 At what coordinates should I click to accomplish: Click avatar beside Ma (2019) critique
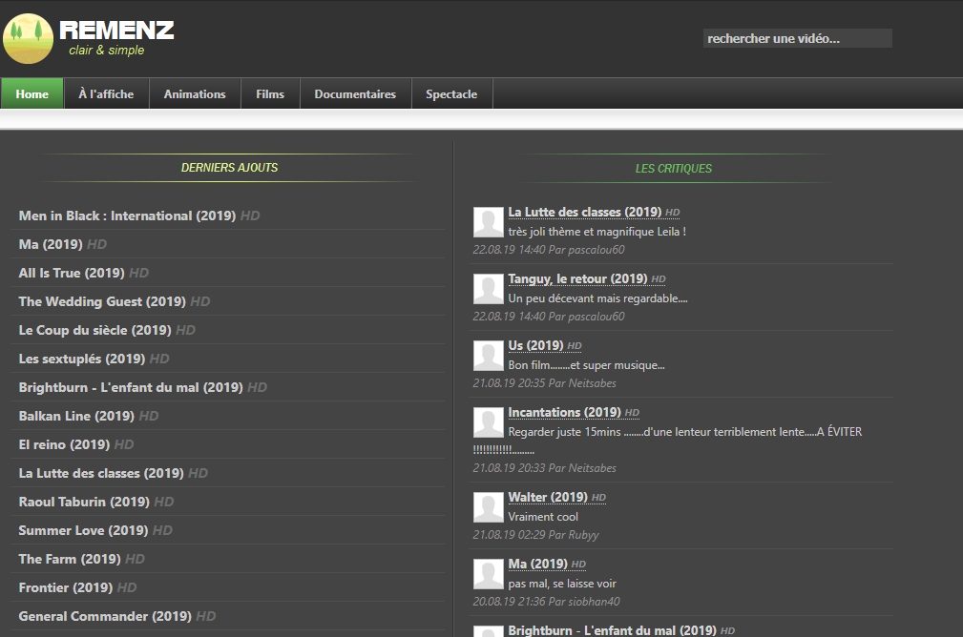489,574
